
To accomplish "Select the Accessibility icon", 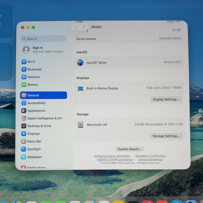I will pyautogui.click(x=24, y=103).
